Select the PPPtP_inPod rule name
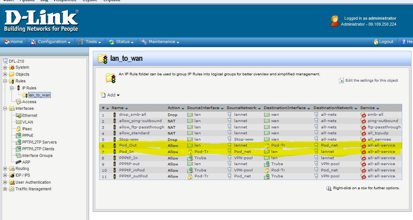This screenshot has height=220, width=413. point(132,170)
